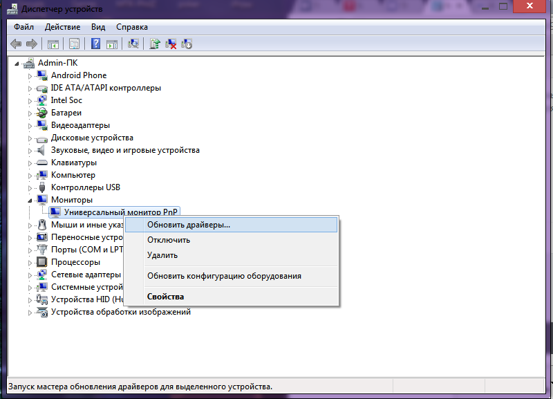The height and width of the screenshot is (399, 553).
Task: Click the Disable device red-X toolbar icon
Action: 171,44
